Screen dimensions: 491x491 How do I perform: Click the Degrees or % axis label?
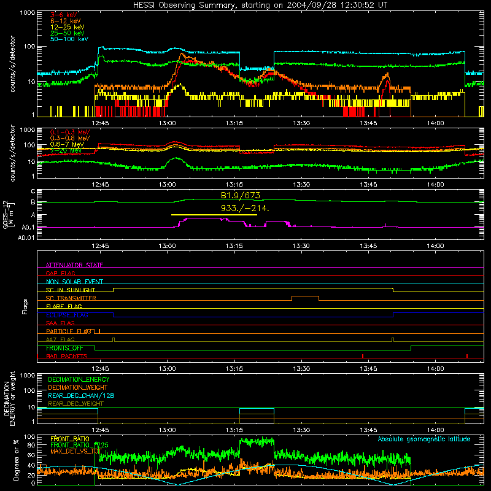16,460
